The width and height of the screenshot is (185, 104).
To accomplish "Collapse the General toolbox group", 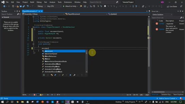I will point(3,17).
